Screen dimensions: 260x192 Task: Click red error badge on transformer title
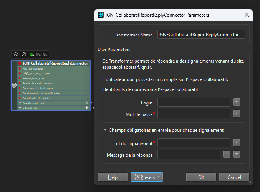pyautogui.click(x=20, y=63)
